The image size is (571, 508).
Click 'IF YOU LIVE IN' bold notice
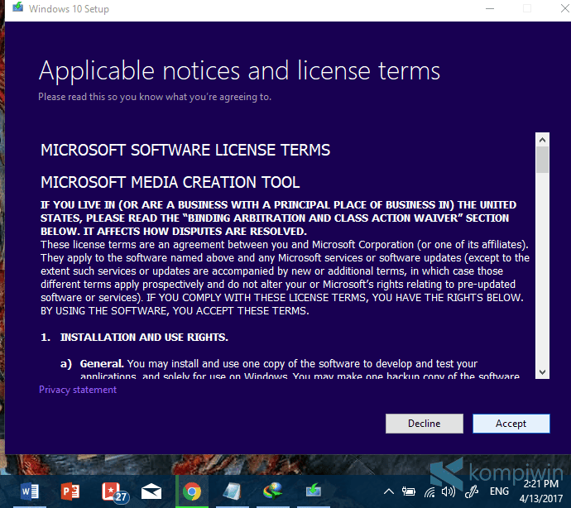(x=278, y=218)
